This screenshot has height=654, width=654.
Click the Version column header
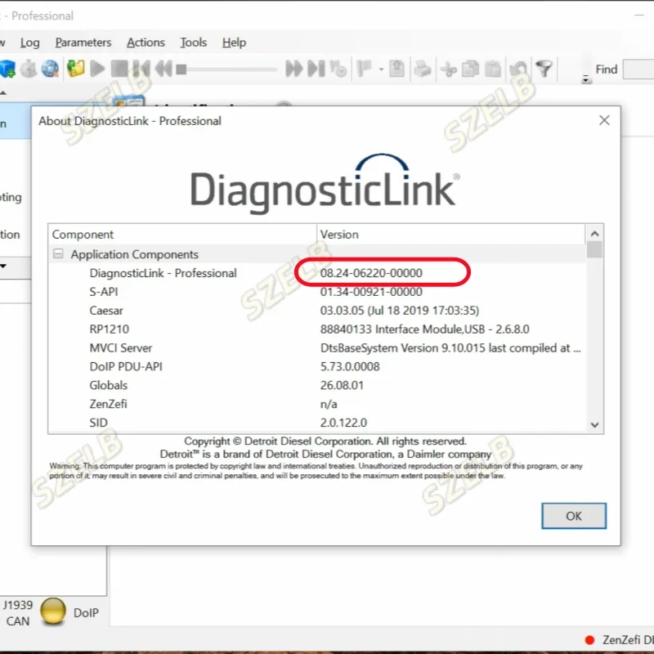[x=451, y=235]
